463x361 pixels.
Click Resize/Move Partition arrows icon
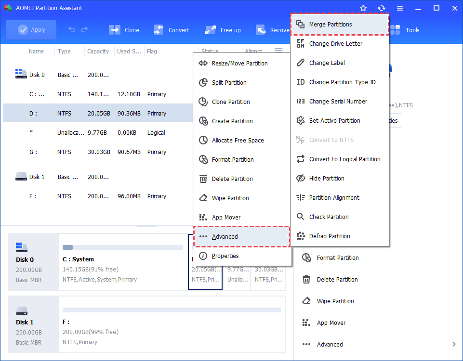click(x=203, y=63)
